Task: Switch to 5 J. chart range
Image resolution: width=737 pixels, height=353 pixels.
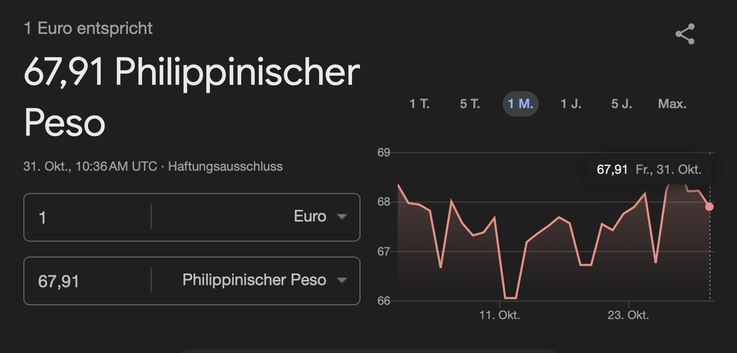Action: click(621, 104)
